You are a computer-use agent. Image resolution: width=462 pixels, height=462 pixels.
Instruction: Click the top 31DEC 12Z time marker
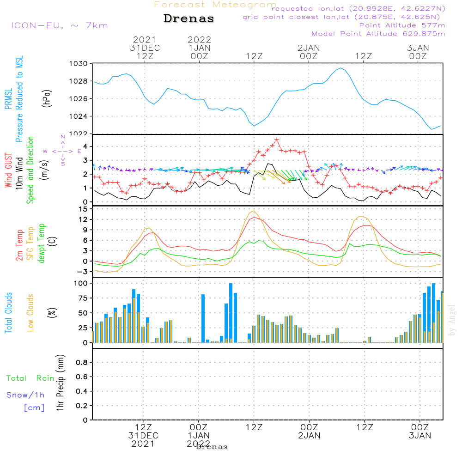click(145, 48)
